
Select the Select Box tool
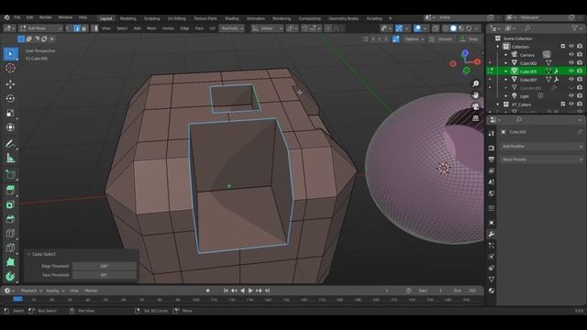[10, 54]
